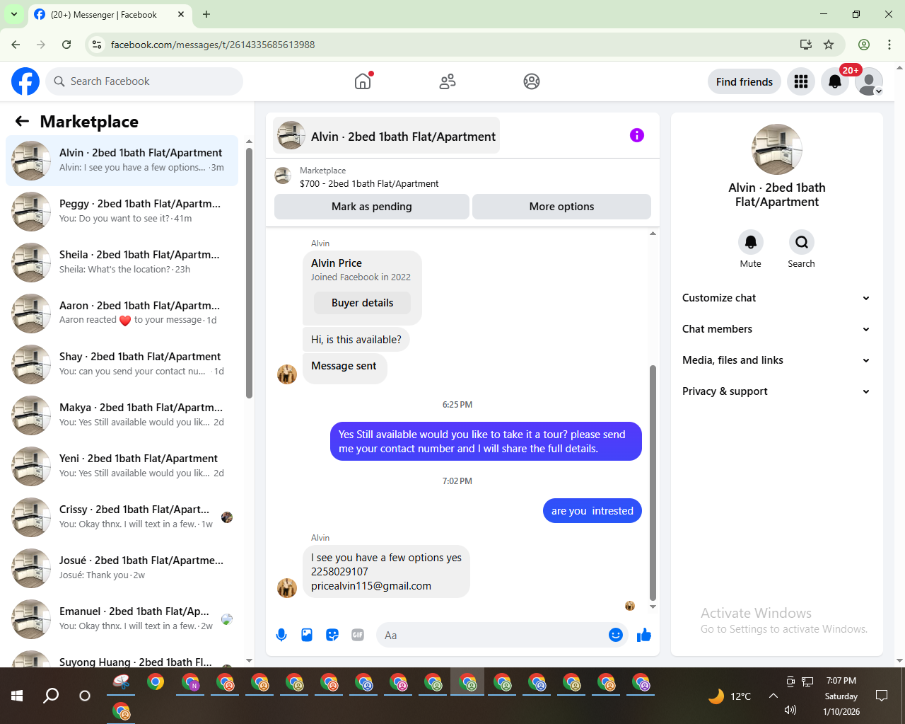This screenshot has height=724, width=905.
Task: Open a new browser tab
Action: click(x=206, y=14)
